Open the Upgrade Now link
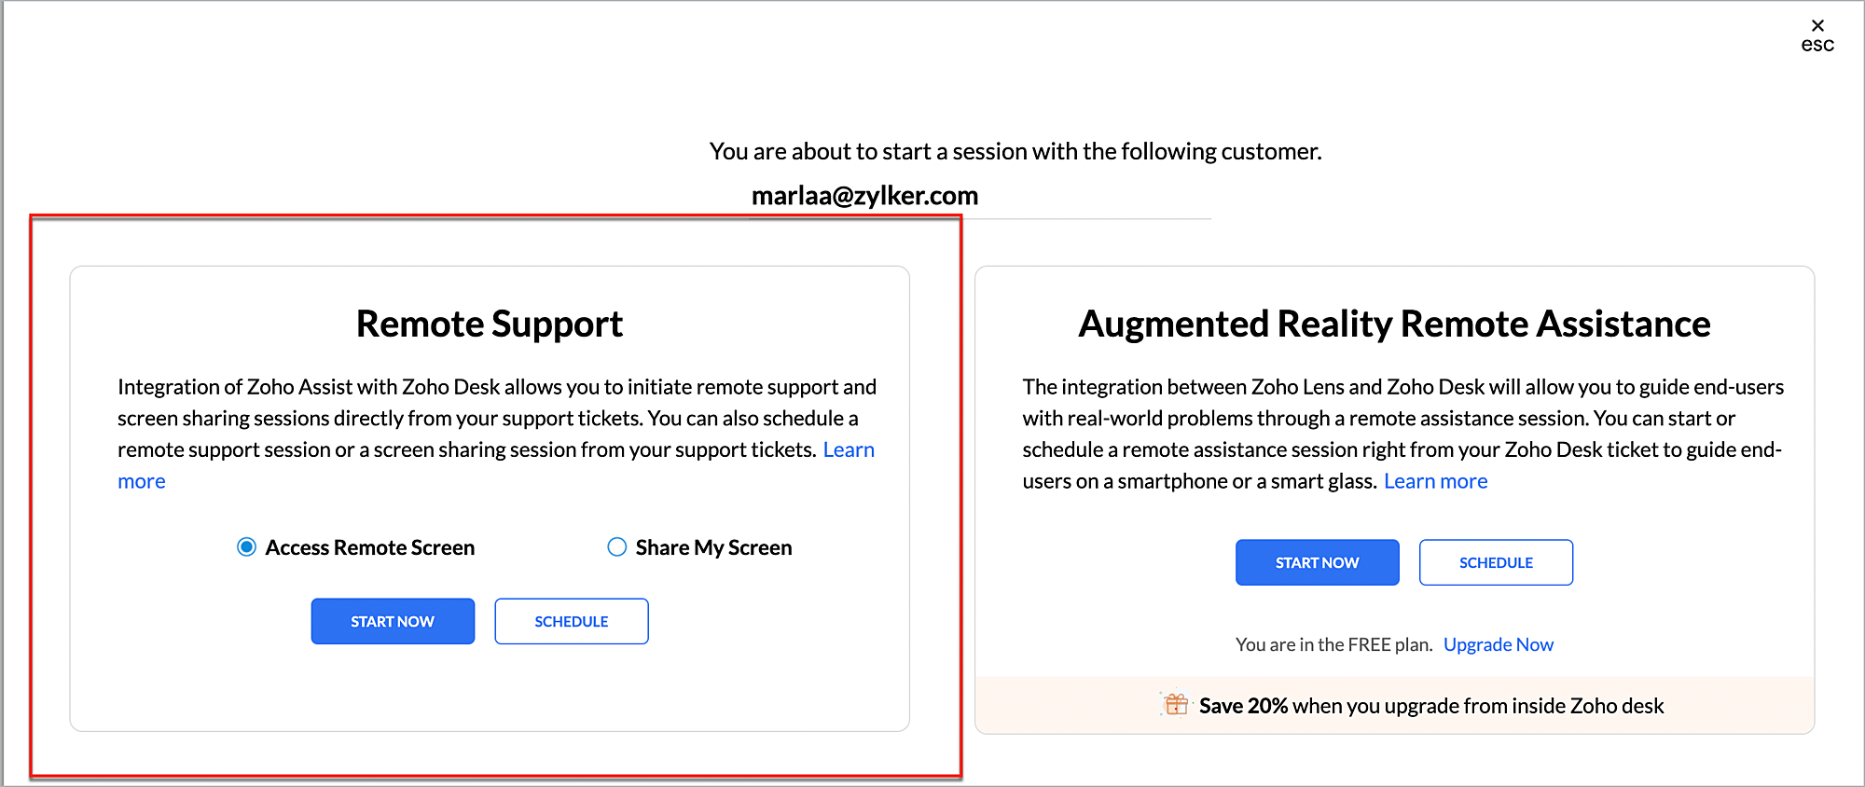 click(1498, 644)
